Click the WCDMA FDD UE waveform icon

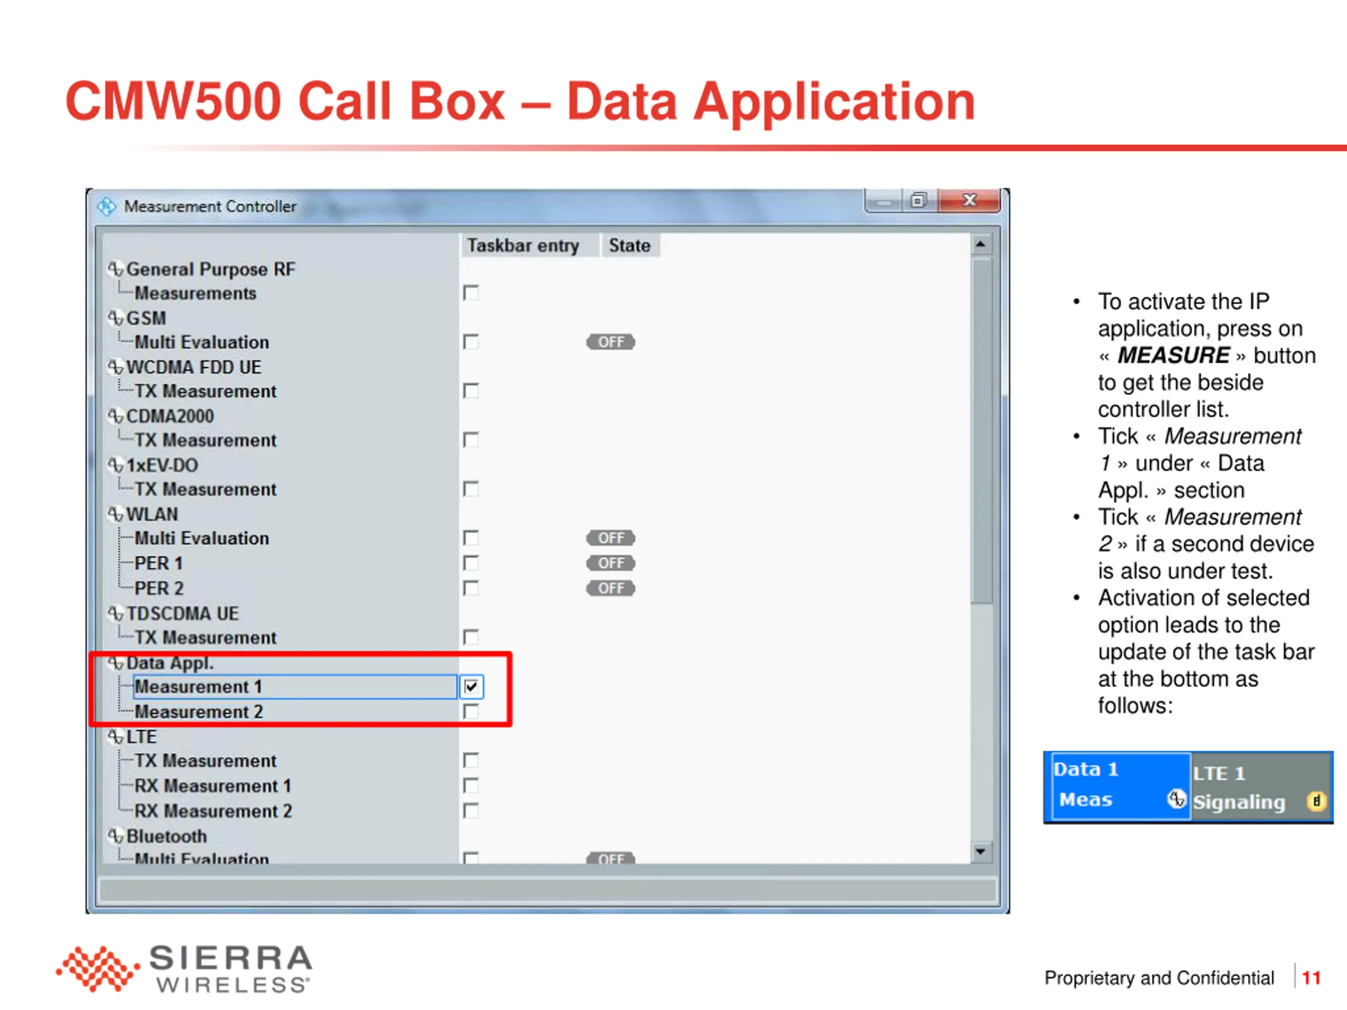tap(116, 367)
